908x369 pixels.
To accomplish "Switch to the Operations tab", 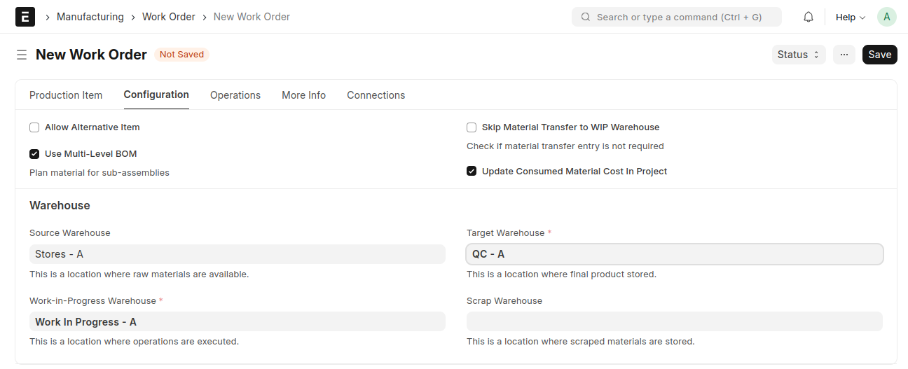I will click(x=235, y=95).
